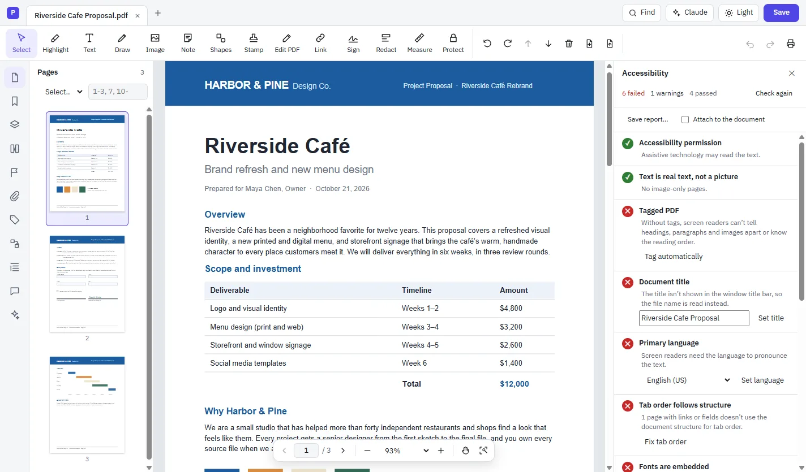Pick the Measure tool

point(419,44)
